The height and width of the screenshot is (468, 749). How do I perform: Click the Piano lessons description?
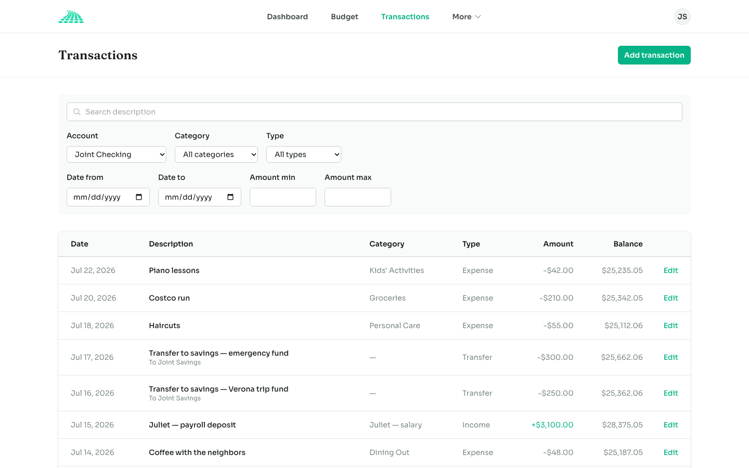pos(174,270)
